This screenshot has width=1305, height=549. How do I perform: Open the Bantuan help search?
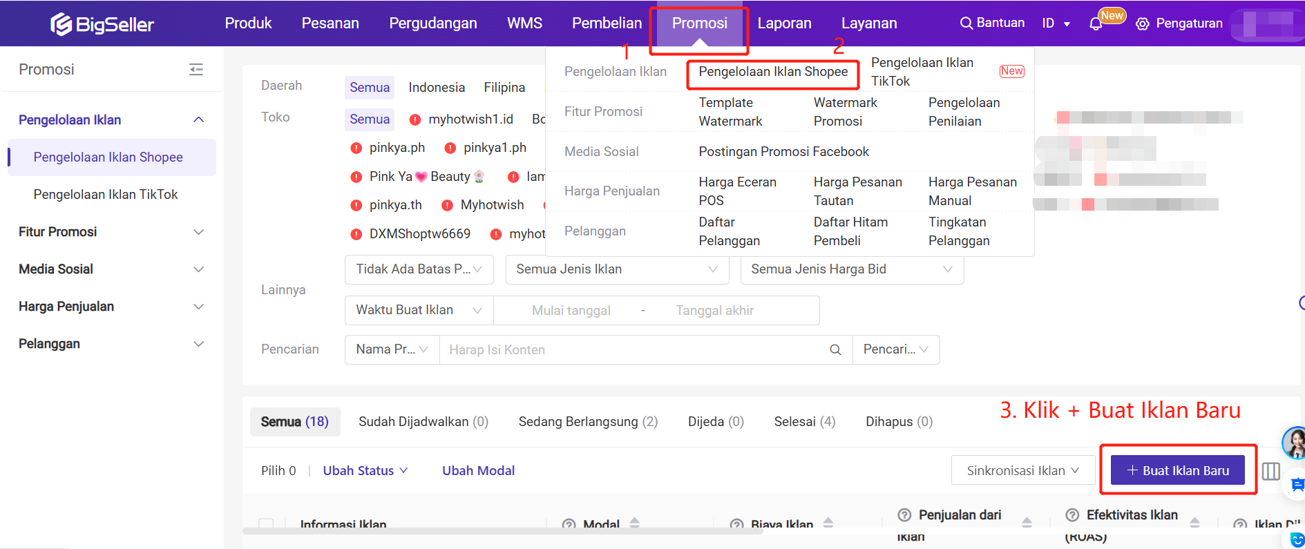(992, 23)
